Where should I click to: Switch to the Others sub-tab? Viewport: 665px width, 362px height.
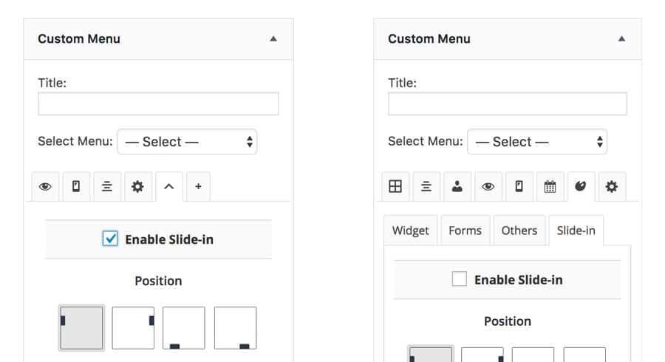(x=519, y=230)
